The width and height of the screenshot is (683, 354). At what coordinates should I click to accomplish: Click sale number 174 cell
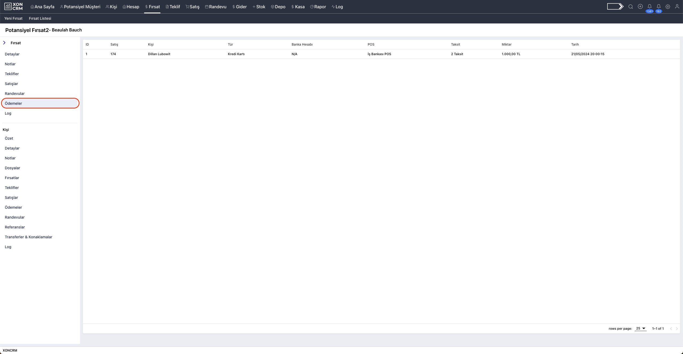113,54
